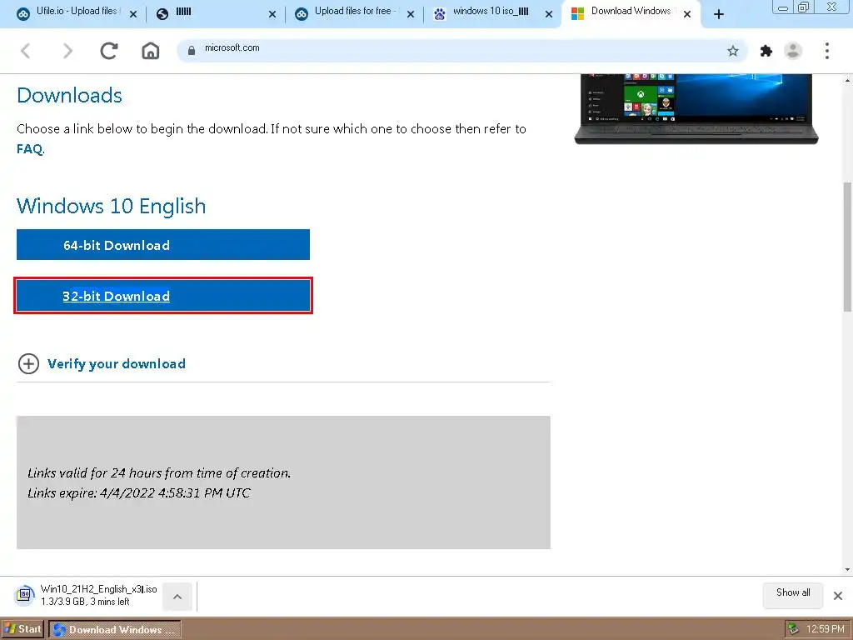Close the Ufile.io tab

point(133,15)
